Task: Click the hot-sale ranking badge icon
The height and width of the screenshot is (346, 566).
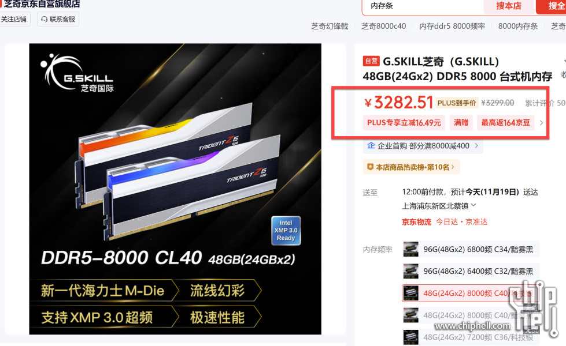Action: [x=370, y=167]
